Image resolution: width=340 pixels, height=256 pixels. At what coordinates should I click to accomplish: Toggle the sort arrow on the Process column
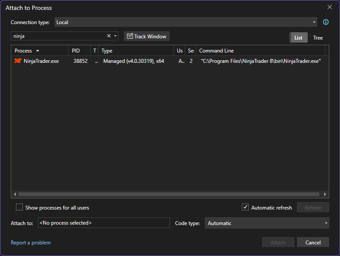coord(37,50)
